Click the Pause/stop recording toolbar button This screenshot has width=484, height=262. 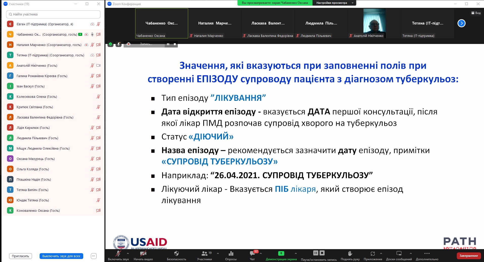pos(319,253)
